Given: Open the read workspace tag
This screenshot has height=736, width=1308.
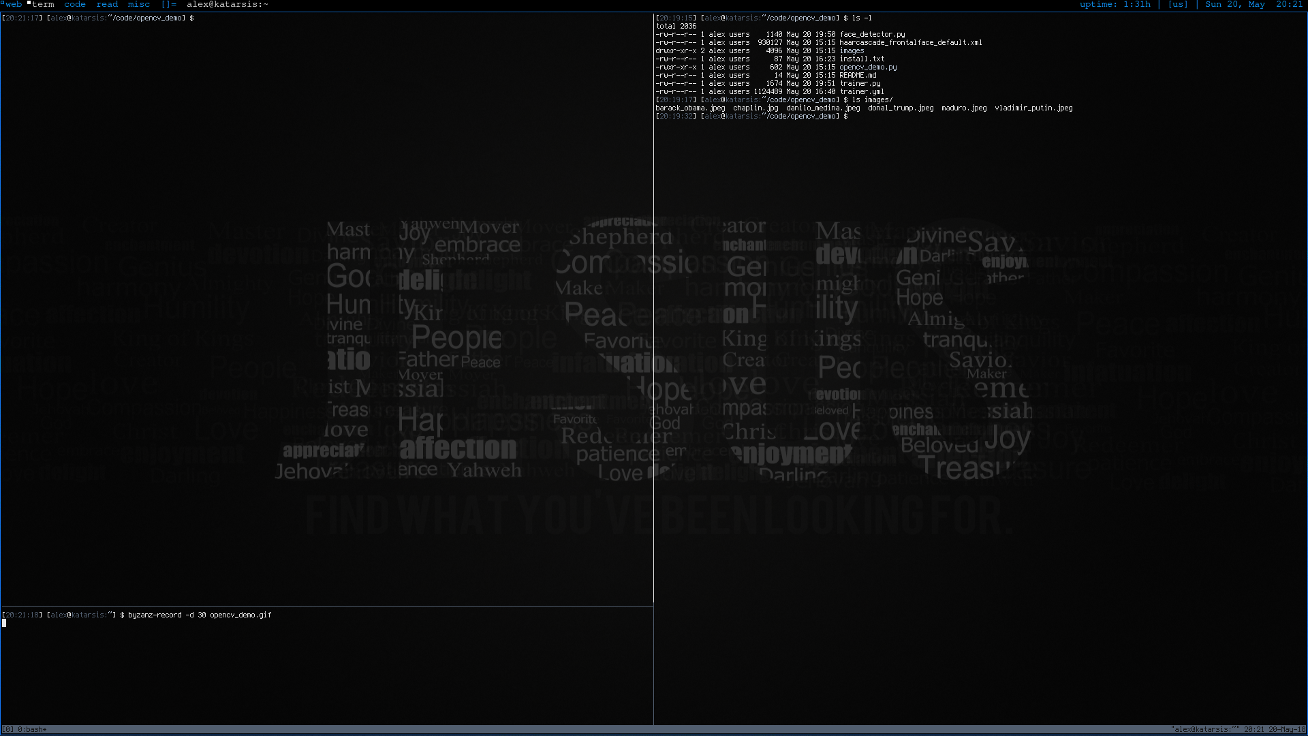Looking at the screenshot, I should pyautogui.click(x=107, y=4).
